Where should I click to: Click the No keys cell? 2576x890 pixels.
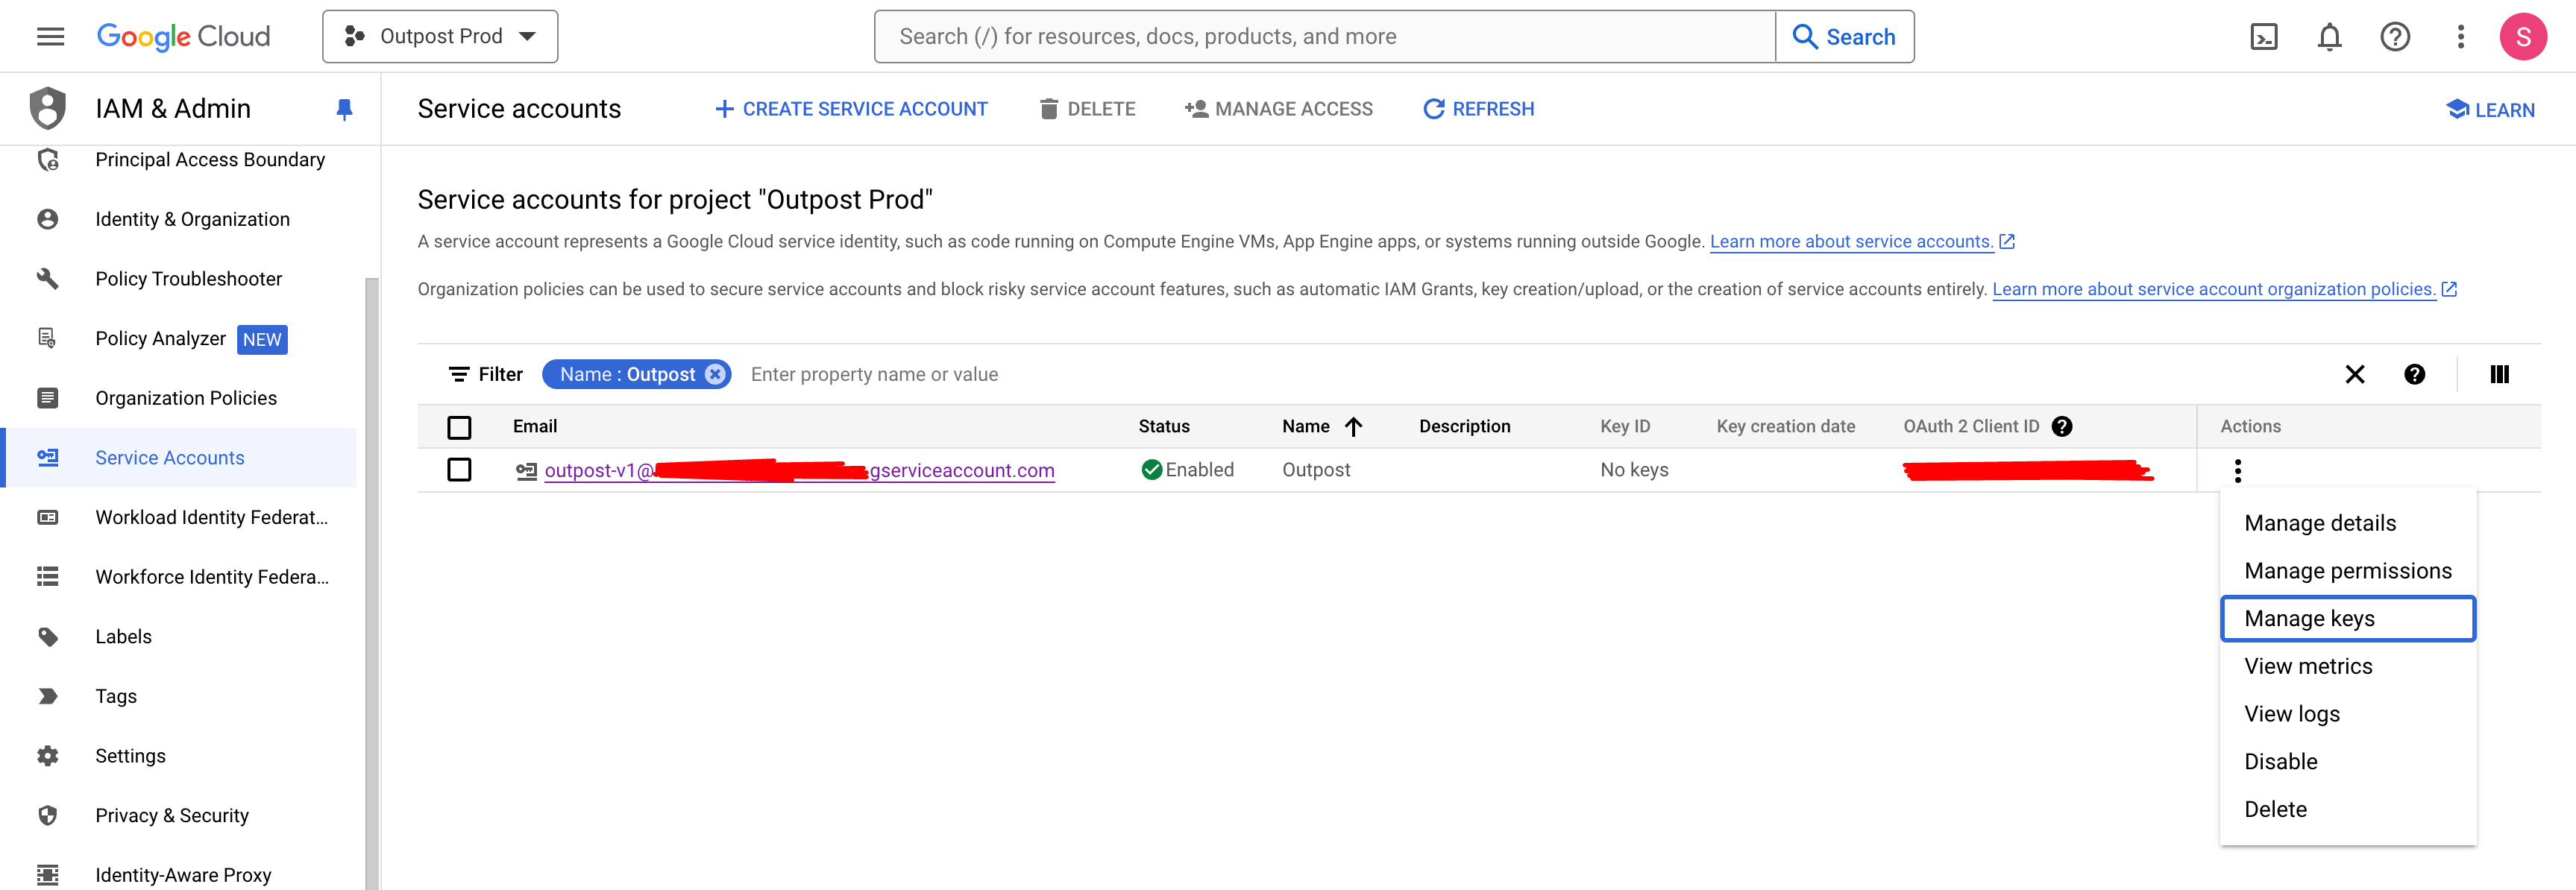[1633, 469]
